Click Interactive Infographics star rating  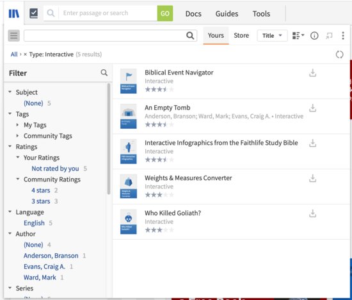click(159, 160)
